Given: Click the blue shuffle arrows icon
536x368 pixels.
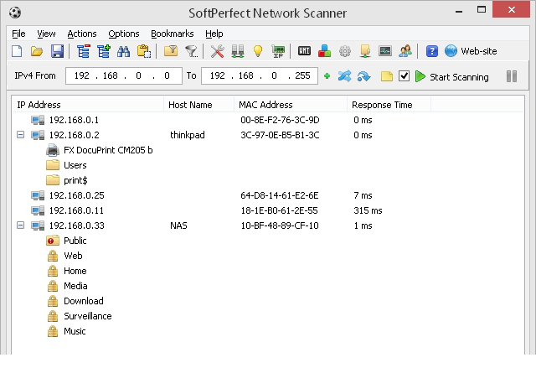Looking at the screenshot, I should click(344, 76).
